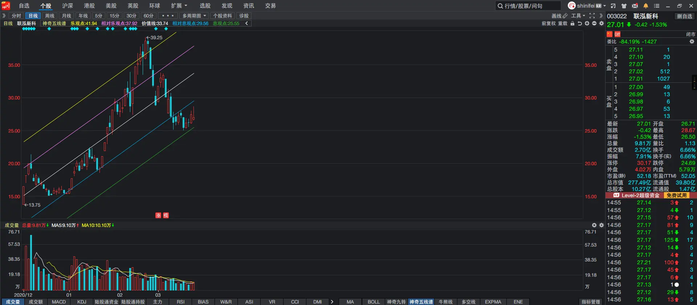The height and width of the screenshot is (305, 697).
Task: Click the pop-out window icon beside username
Action: coord(613,6)
